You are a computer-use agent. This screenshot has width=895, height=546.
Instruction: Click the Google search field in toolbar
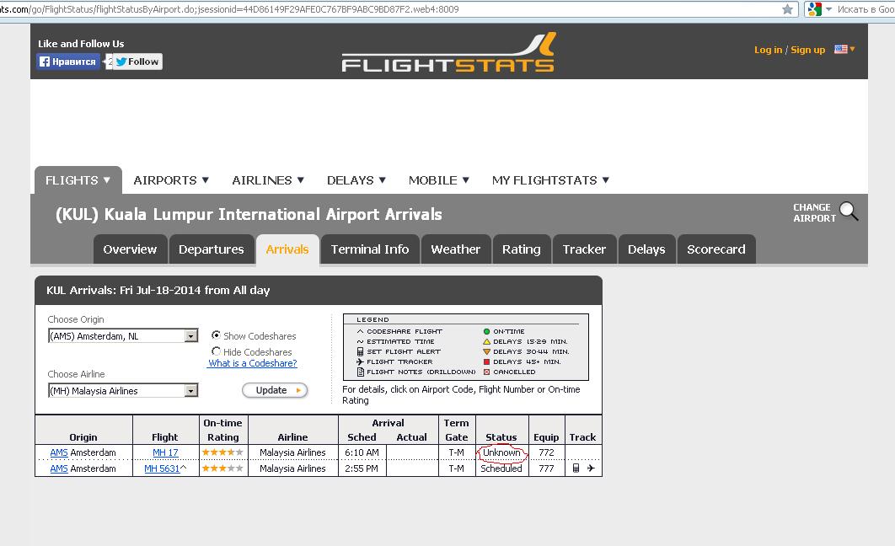click(866, 9)
